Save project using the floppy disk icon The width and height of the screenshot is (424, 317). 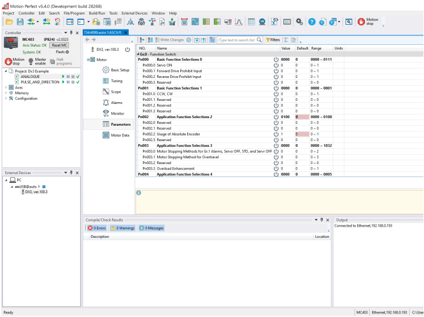[20, 22]
